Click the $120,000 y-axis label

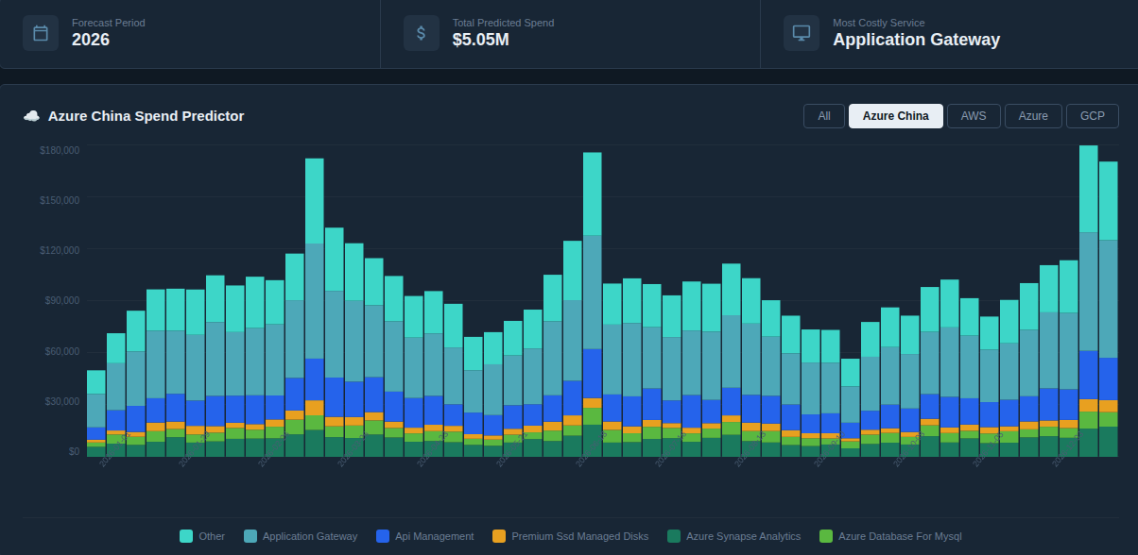(60, 250)
